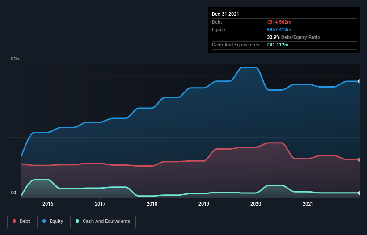
Task: Click Cash And Equivalents label in tooltip
Action: click(236, 45)
